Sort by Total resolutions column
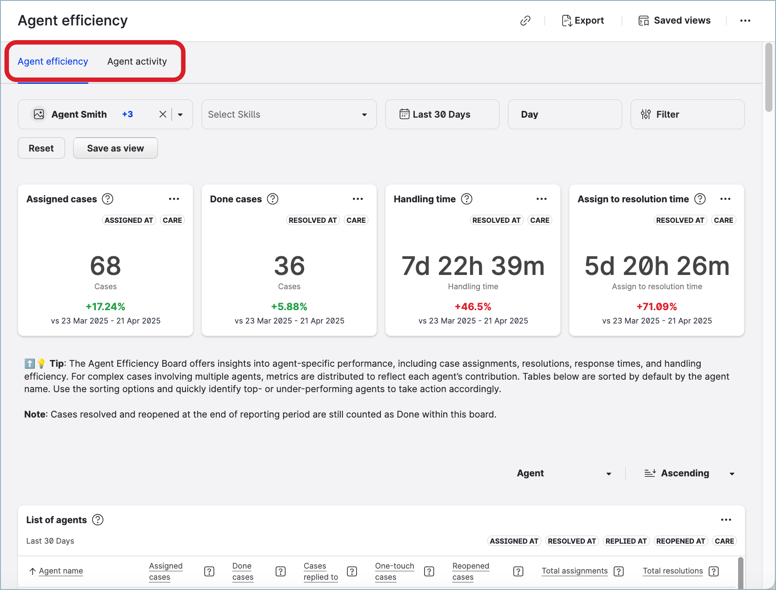 pyautogui.click(x=673, y=571)
